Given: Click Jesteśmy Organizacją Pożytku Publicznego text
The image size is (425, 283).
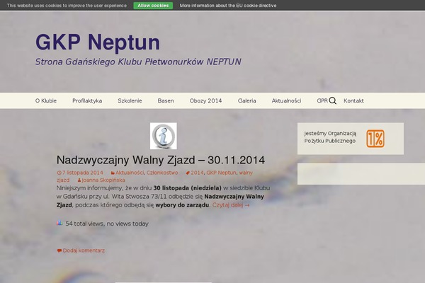Looking at the screenshot, I should point(330,137).
